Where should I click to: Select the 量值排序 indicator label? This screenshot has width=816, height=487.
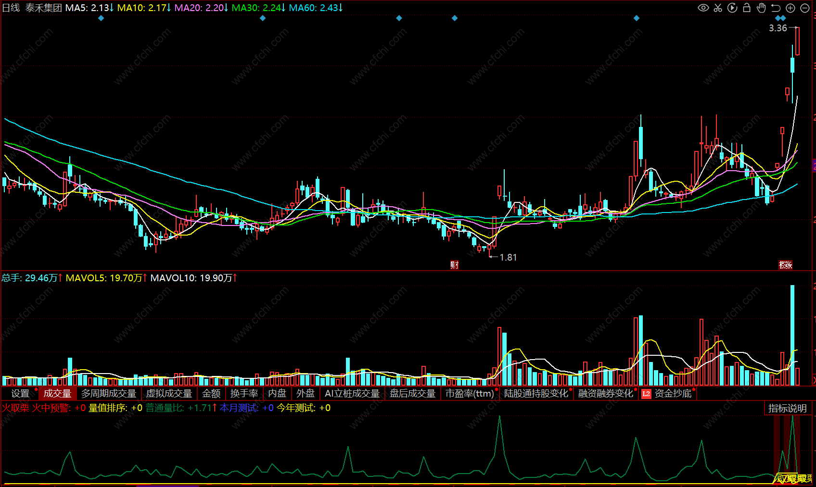click(115, 408)
